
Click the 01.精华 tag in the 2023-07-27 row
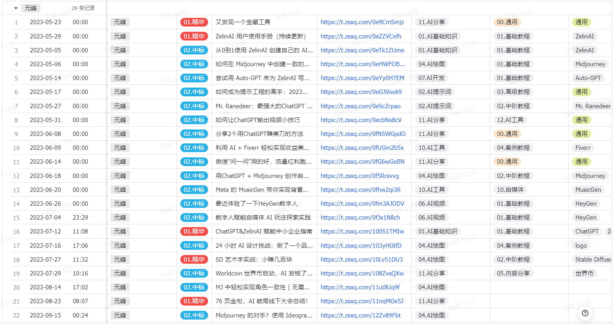point(194,260)
